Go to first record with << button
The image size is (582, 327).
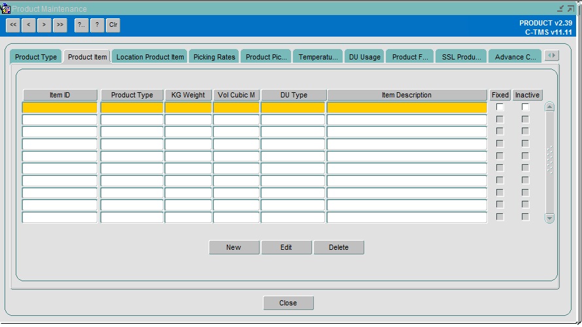[x=13, y=25]
